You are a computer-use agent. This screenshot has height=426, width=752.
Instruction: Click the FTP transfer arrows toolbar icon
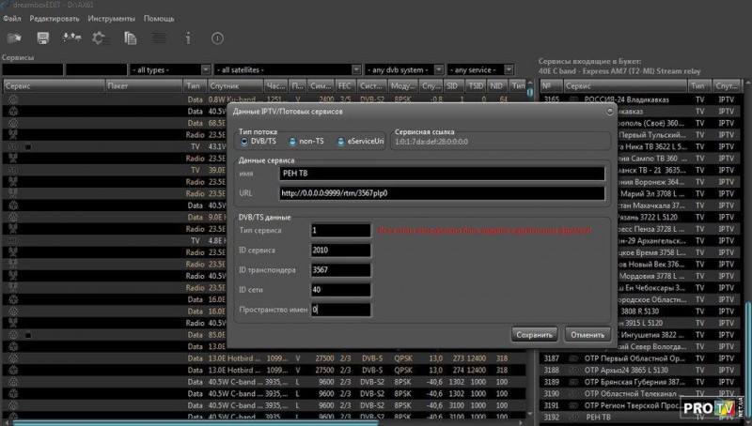point(70,38)
